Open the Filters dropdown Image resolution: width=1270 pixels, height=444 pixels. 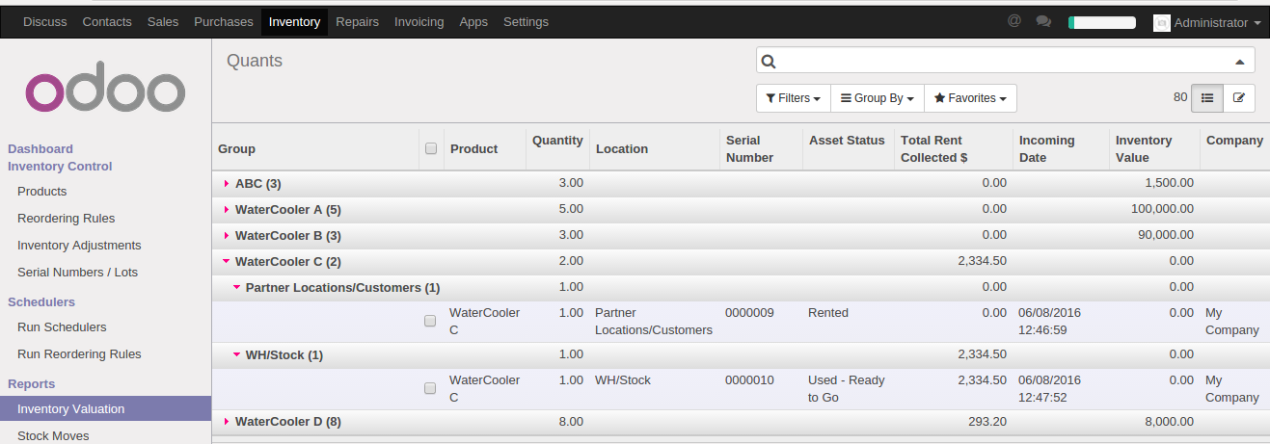pyautogui.click(x=794, y=98)
